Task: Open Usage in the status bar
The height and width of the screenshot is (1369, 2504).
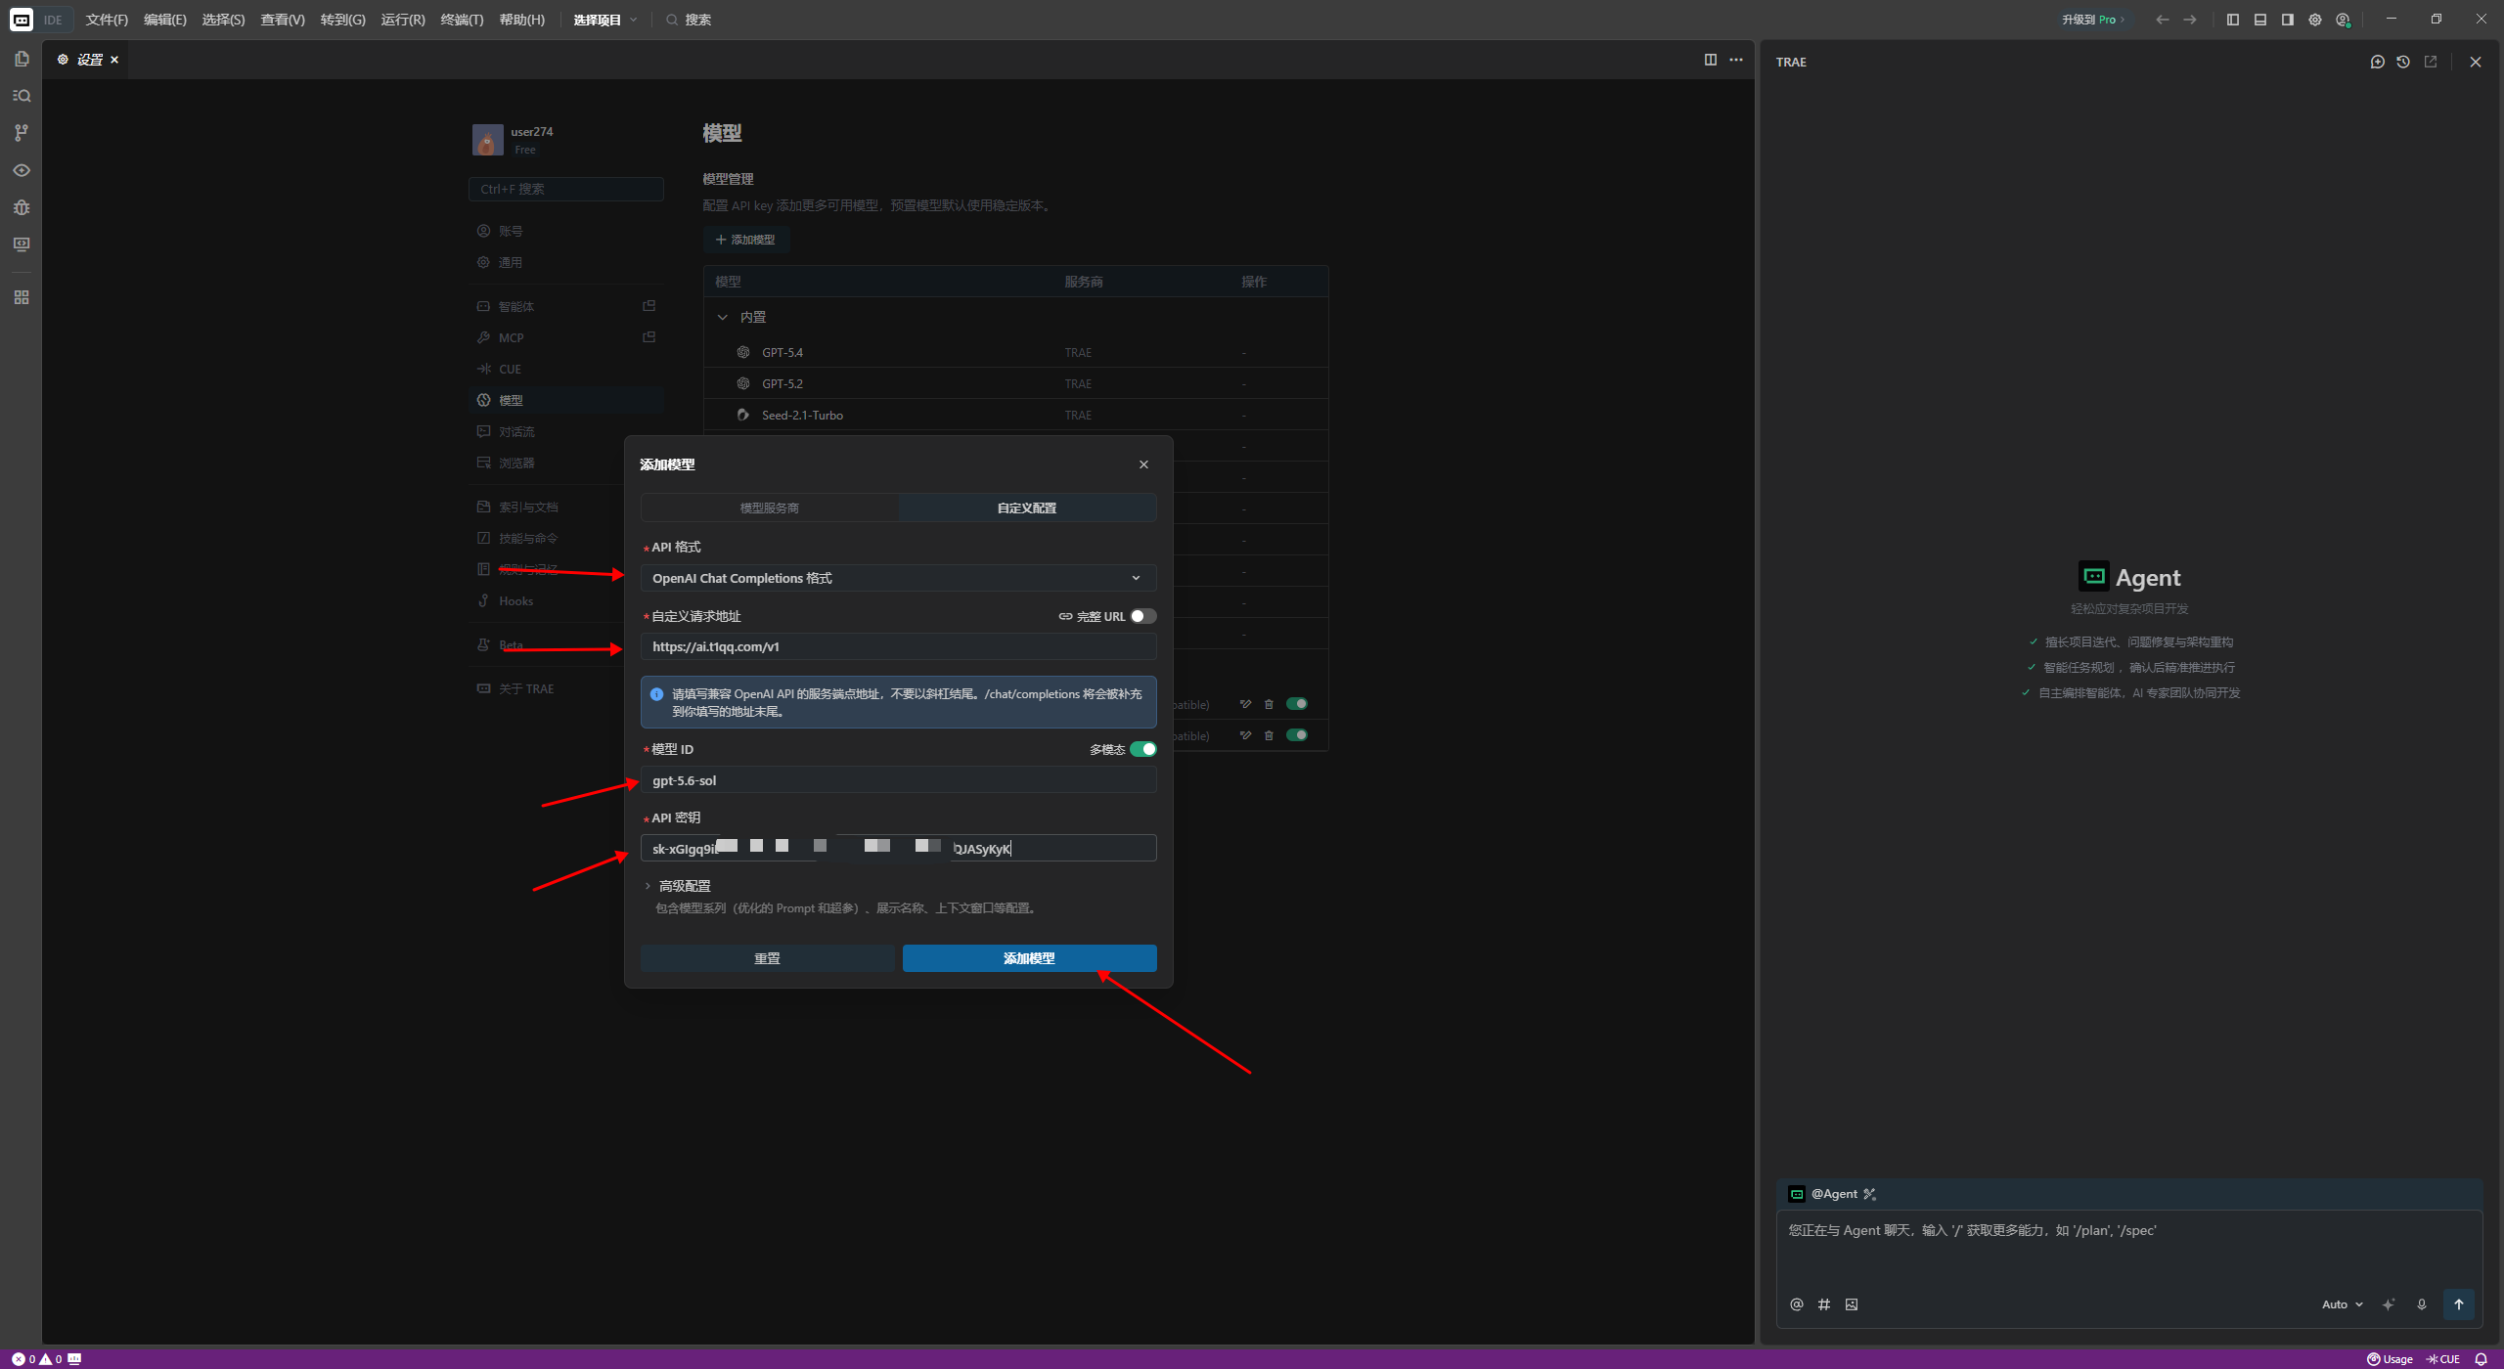Action: (x=2390, y=1359)
